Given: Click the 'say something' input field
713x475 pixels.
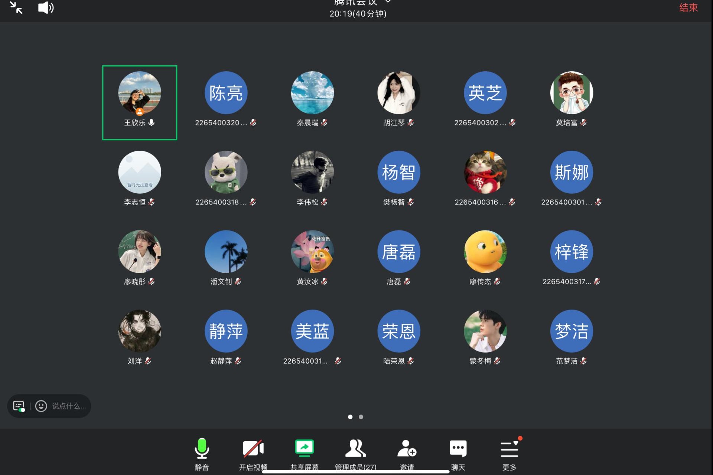Looking at the screenshot, I should point(69,406).
